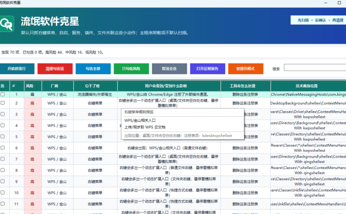Click the 流氓软件克星 header title
The image size is (346, 214).
pyautogui.click(x=50, y=22)
